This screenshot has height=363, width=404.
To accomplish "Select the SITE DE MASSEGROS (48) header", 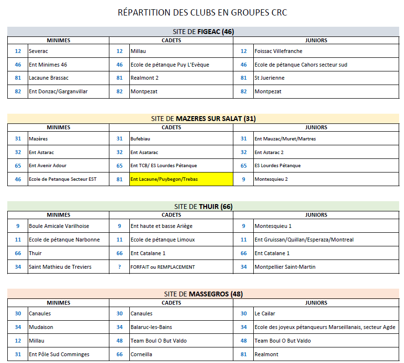I will [203, 294].
